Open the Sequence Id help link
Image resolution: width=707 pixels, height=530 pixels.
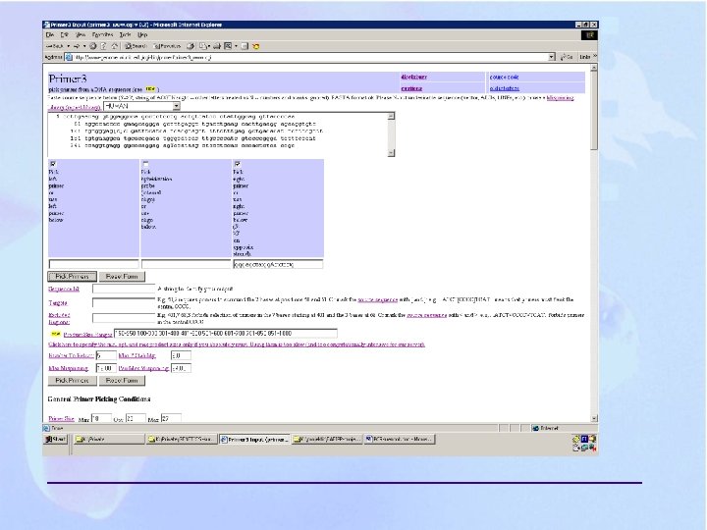[64, 289]
